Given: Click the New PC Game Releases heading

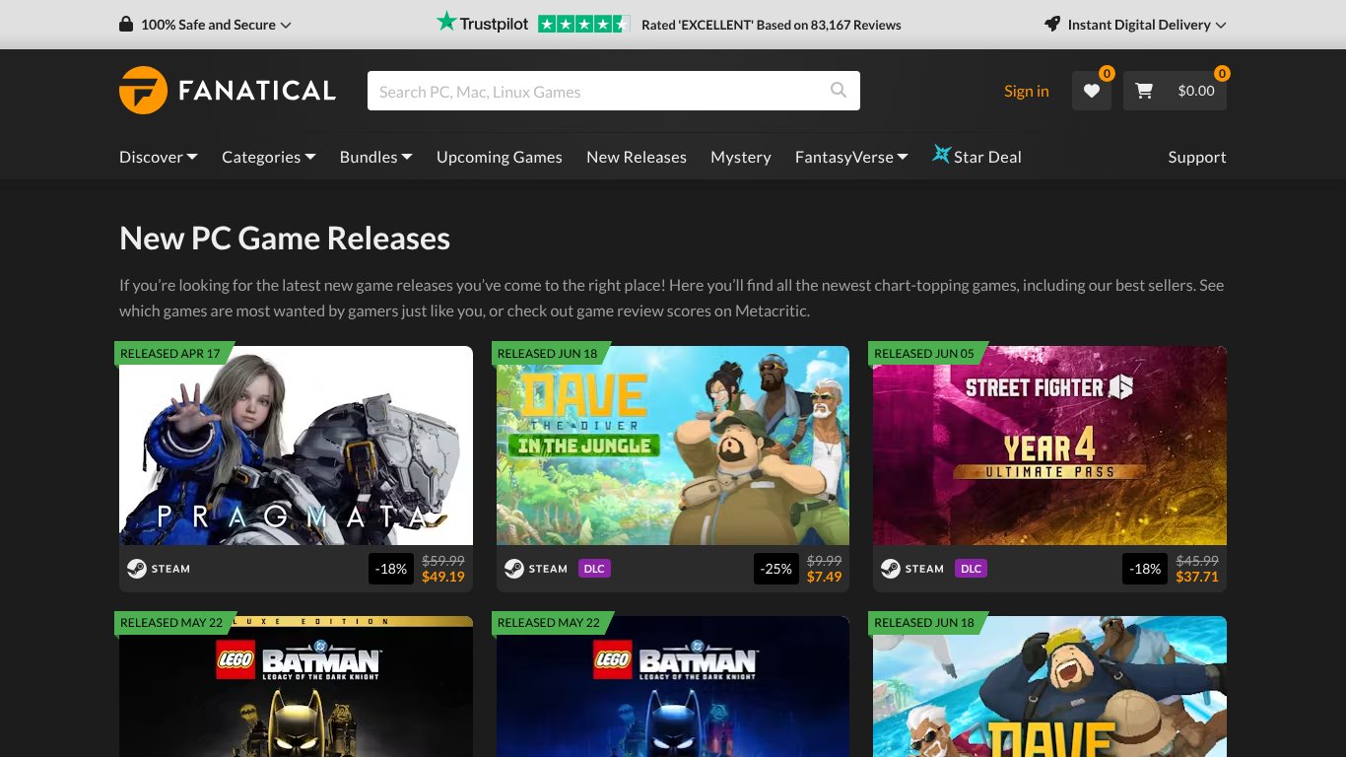Looking at the screenshot, I should (x=285, y=239).
